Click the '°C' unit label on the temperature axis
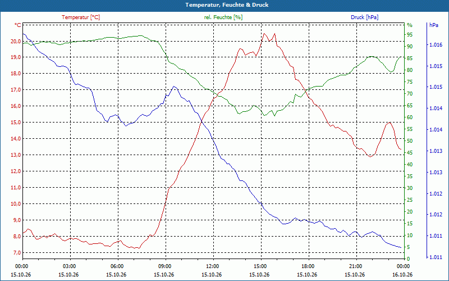 click(18, 25)
